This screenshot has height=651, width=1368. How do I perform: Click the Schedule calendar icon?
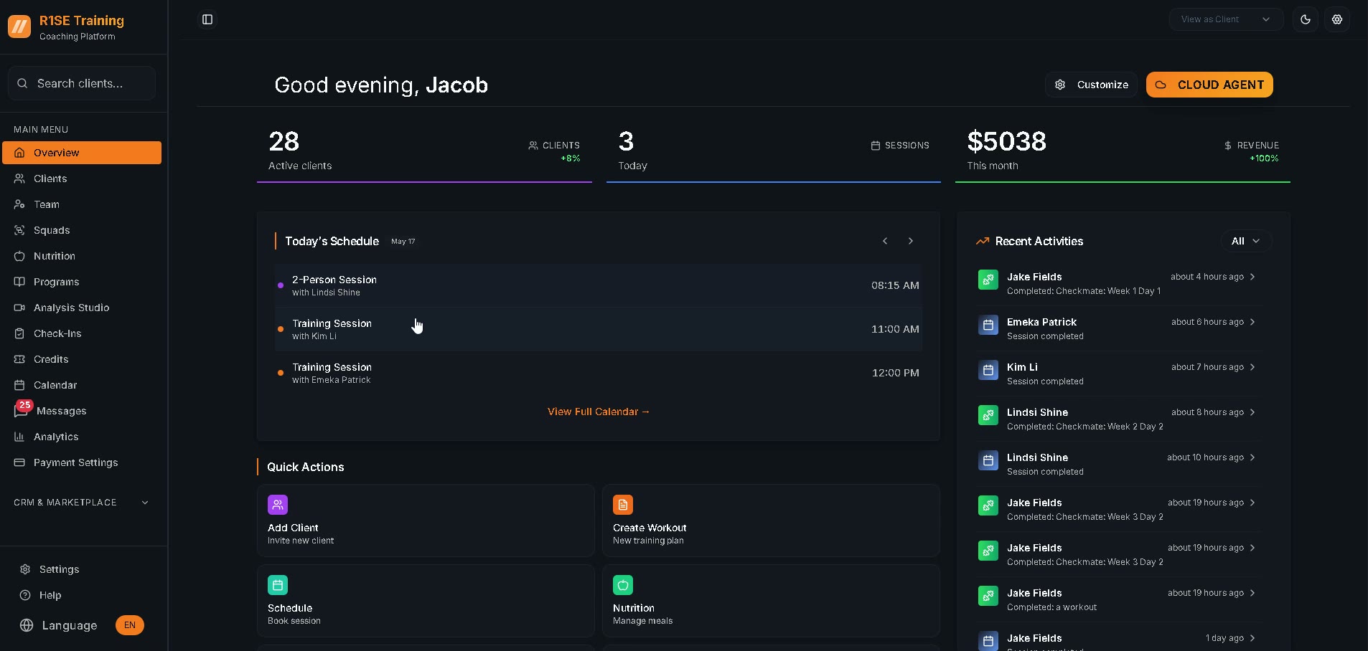pyautogui.click(x=278, y=585)
